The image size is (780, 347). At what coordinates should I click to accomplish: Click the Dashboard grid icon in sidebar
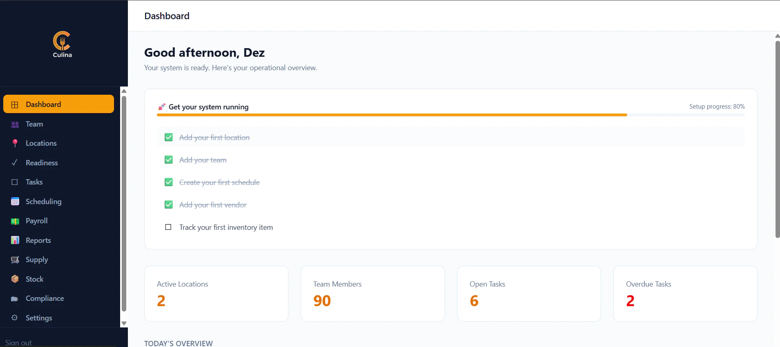pos(15,105)
